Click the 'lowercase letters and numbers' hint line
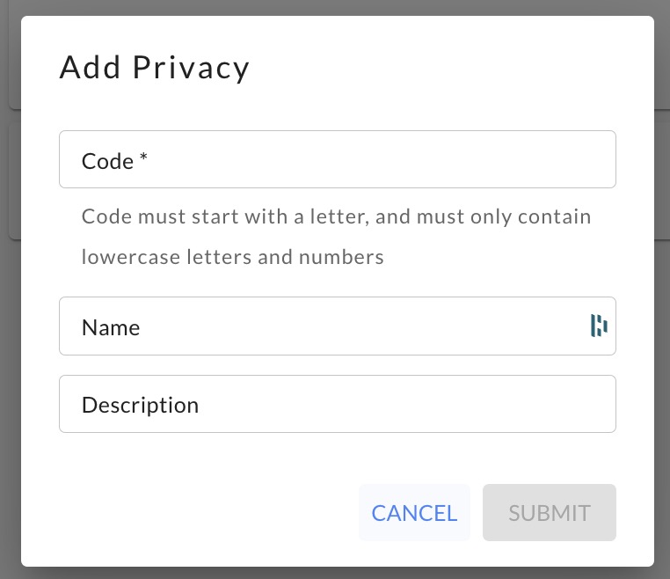The image size is (670, 579). pyautogui.click(x=232, y=257)
